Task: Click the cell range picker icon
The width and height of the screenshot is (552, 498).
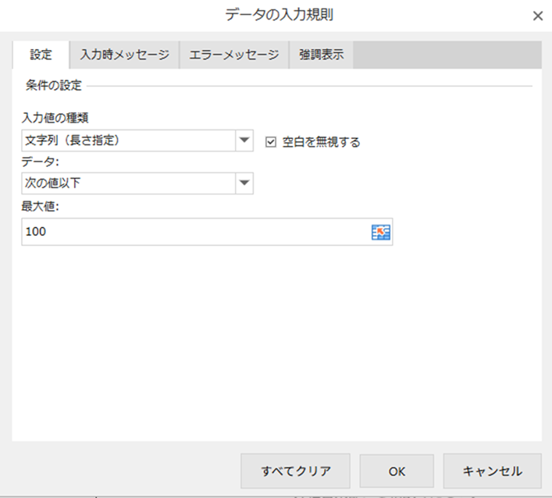Action: pyautogui.click(x=380, y=232)
